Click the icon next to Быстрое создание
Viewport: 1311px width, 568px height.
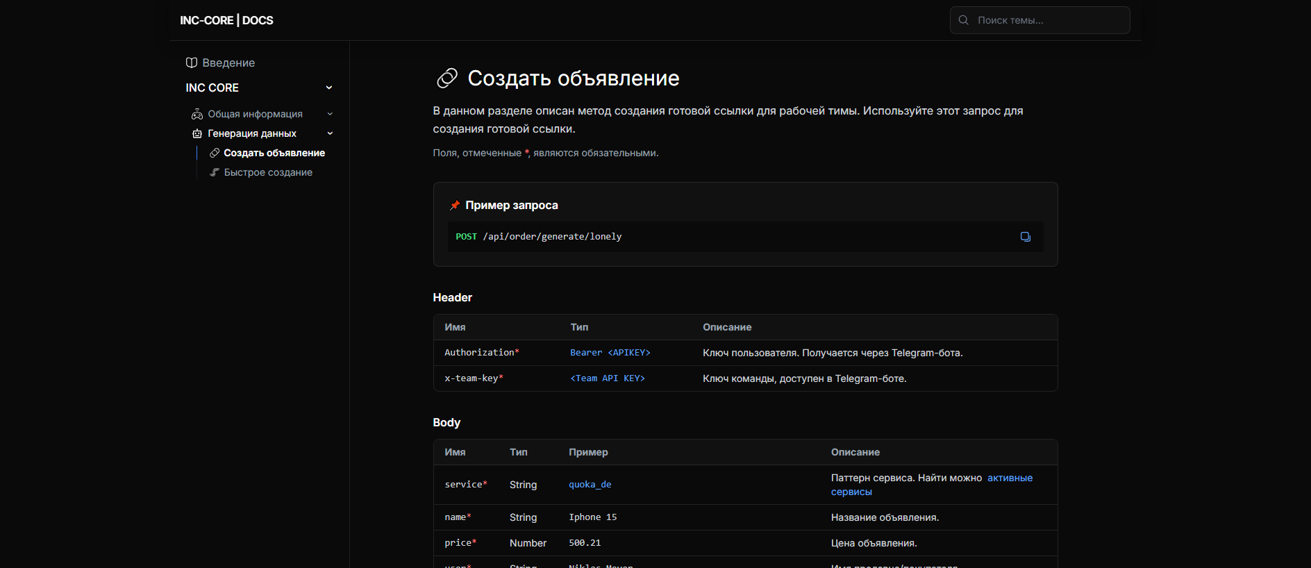(215, 172)
